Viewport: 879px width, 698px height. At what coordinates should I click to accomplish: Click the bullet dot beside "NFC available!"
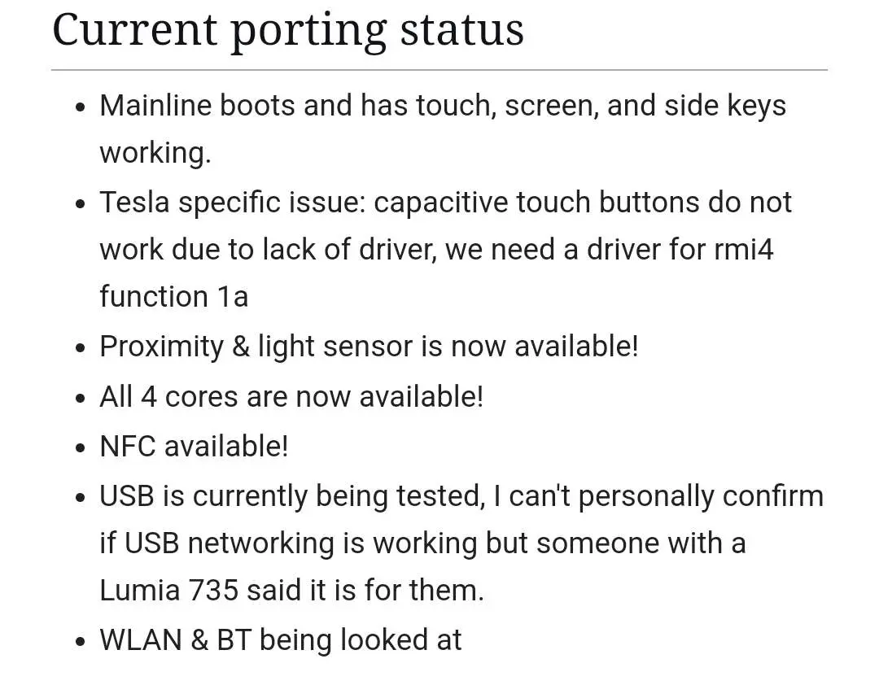(x=80, y=447)
